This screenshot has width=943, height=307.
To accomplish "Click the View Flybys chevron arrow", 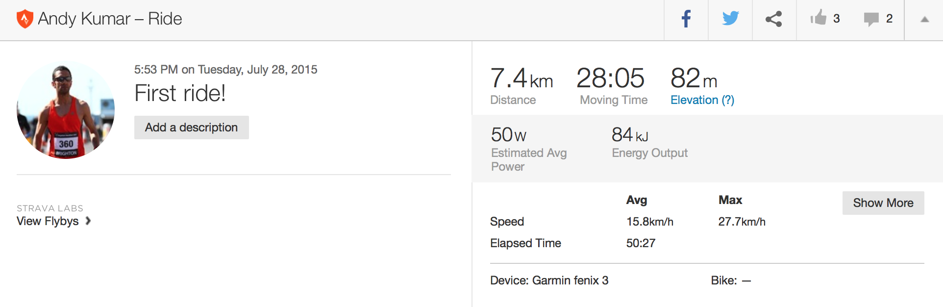I will 88,221.
